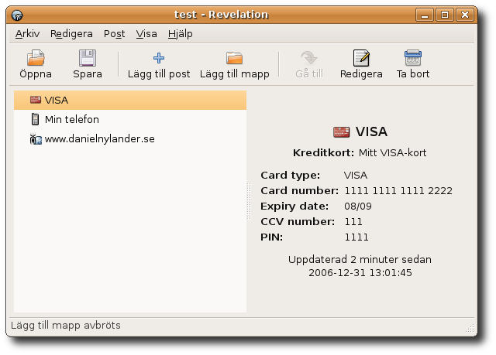Open the Redigera menu in the menu bar
496x355 pixels.
[x=71, y=34]
